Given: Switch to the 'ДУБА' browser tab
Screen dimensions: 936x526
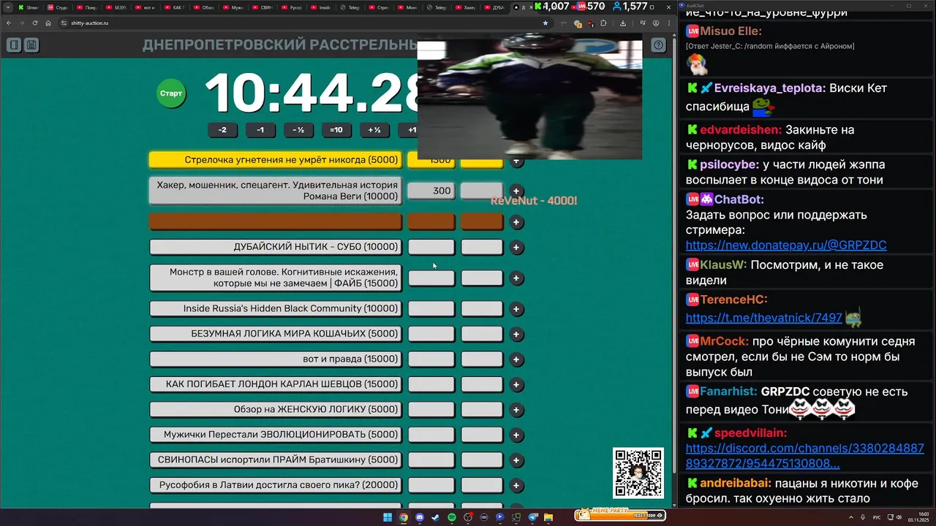Looking at the screenshot, I should click(496, 7).
